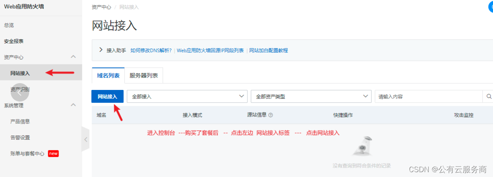Collapse the 资产中心 sidebar section

[x=73, y=57]
